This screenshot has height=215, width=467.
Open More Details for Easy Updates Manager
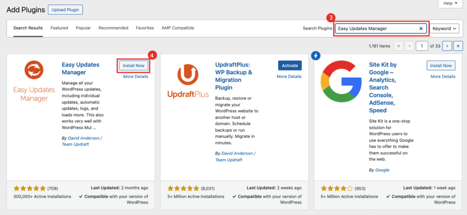135,77
